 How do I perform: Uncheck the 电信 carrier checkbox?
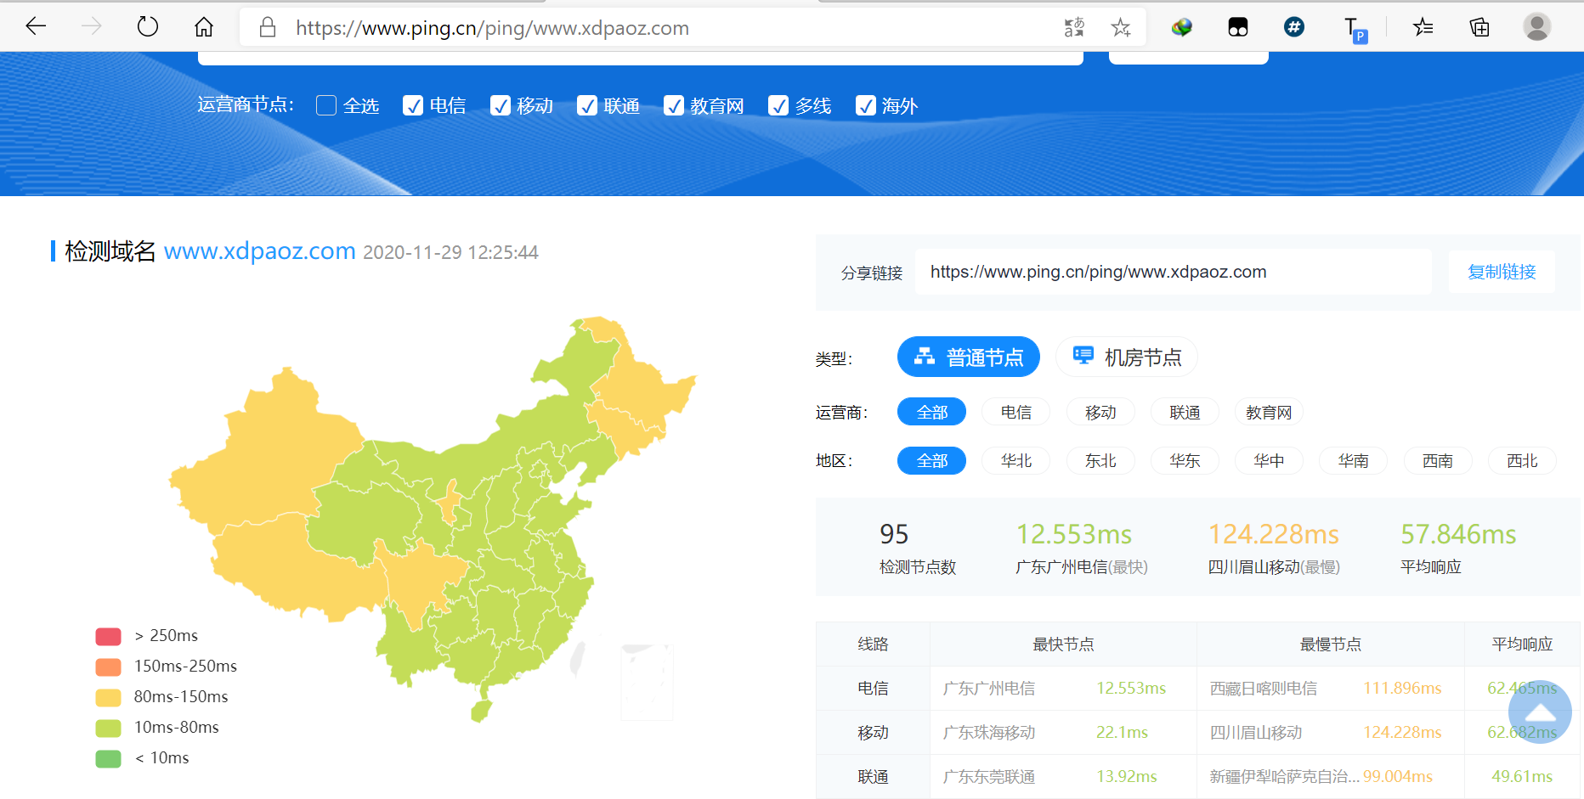[x=413, y=105]
